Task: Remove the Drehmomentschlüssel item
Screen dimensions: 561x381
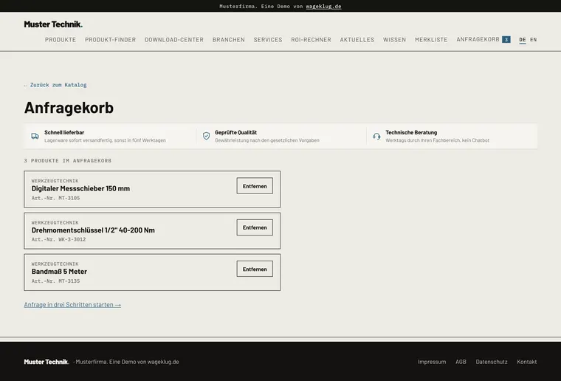Action: 255,227
